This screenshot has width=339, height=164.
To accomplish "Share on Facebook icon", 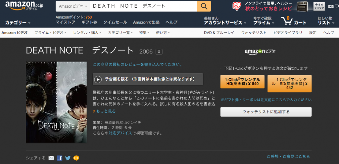I will tap(60, 158).
